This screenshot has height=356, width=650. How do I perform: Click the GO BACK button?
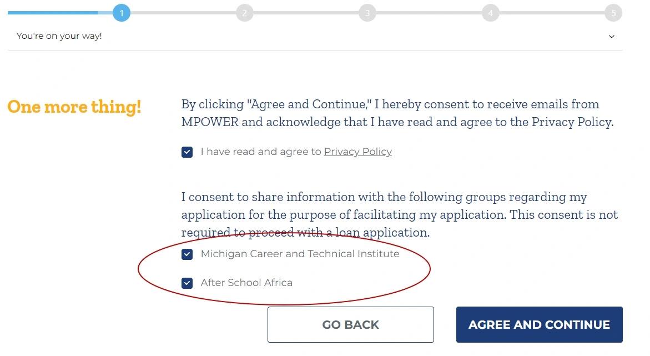(x=350, y=324)
